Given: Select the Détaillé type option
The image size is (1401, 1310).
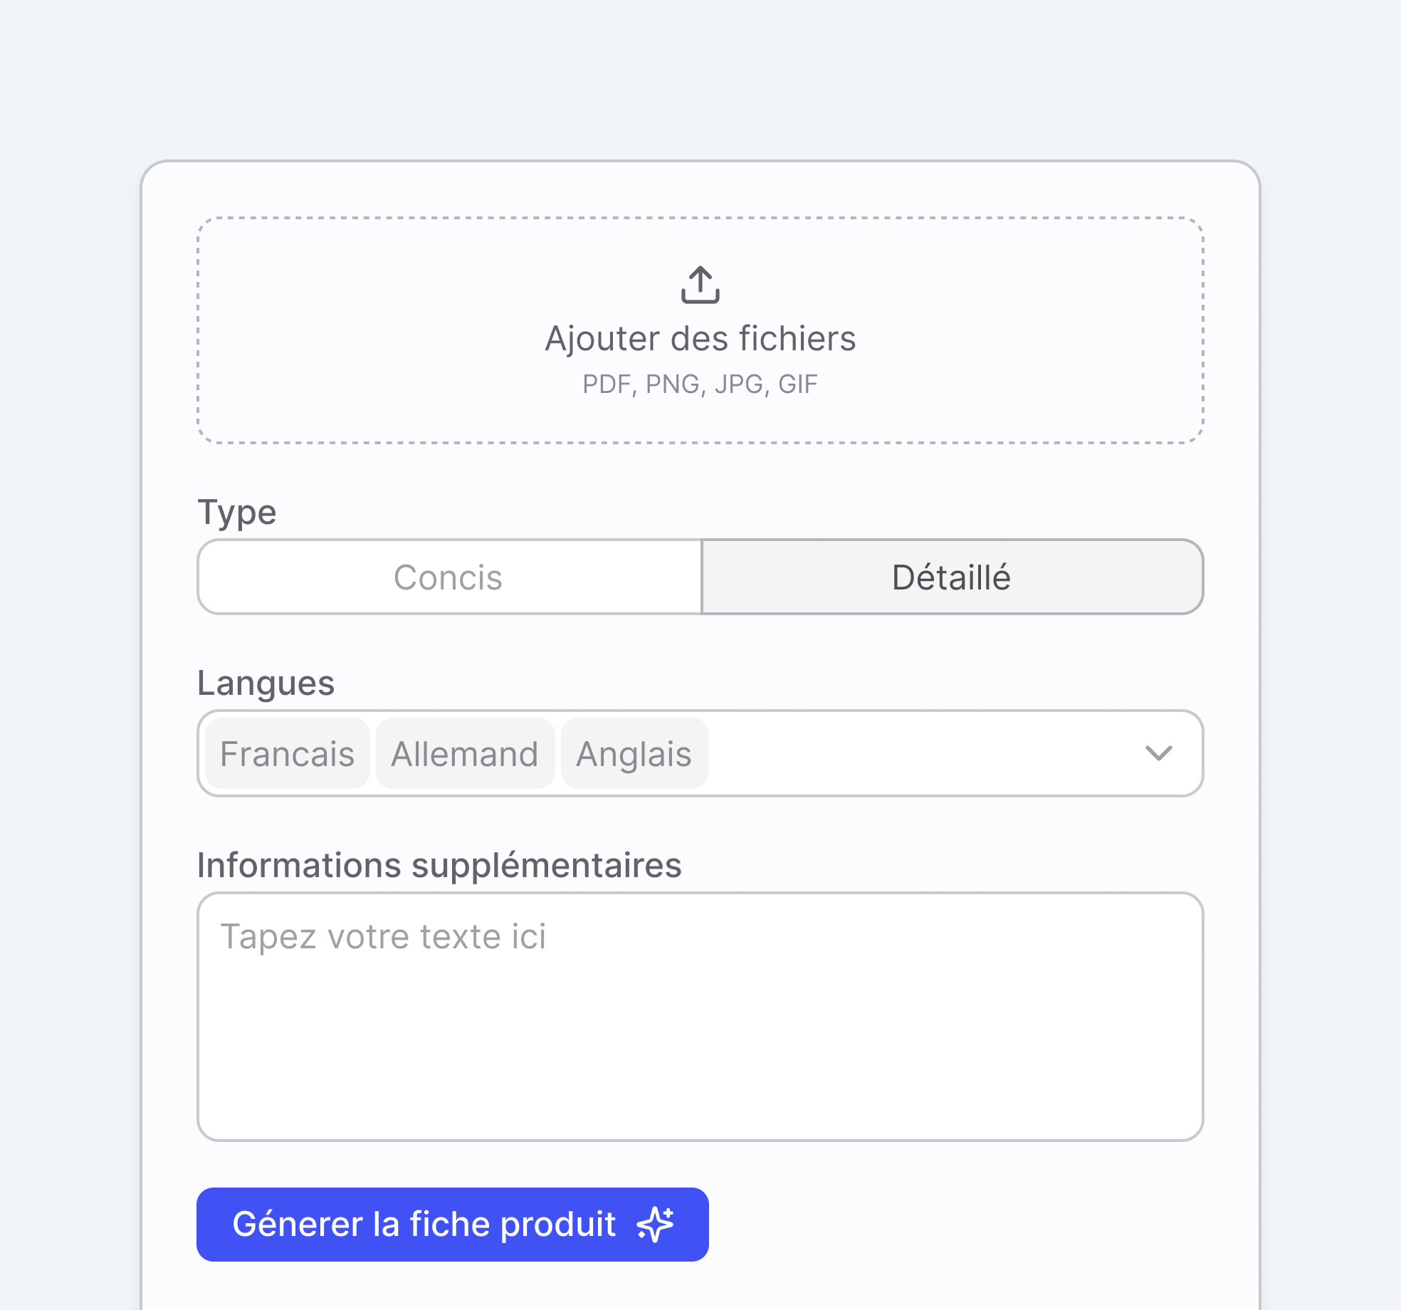Looking at the screenshot, I should click(951, 577).
